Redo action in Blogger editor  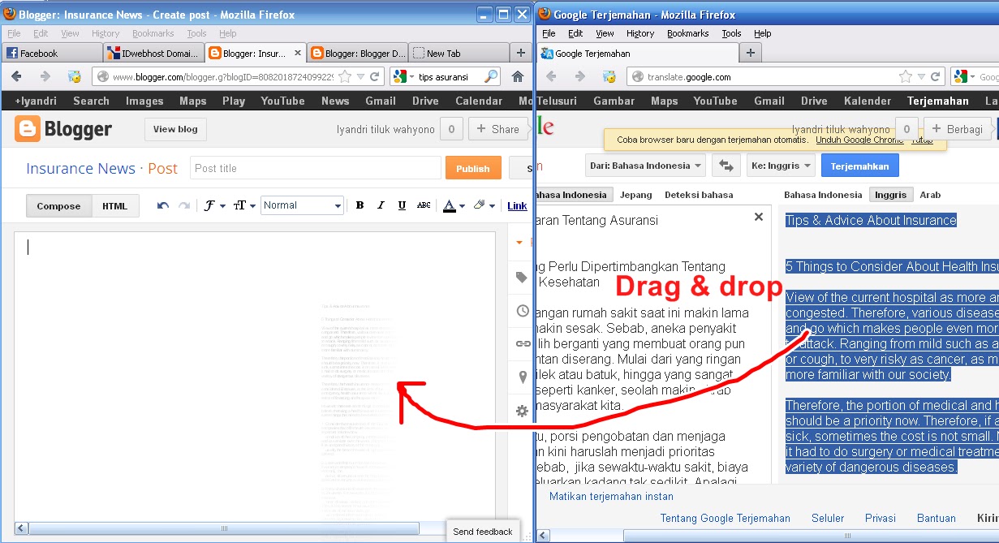184,205
